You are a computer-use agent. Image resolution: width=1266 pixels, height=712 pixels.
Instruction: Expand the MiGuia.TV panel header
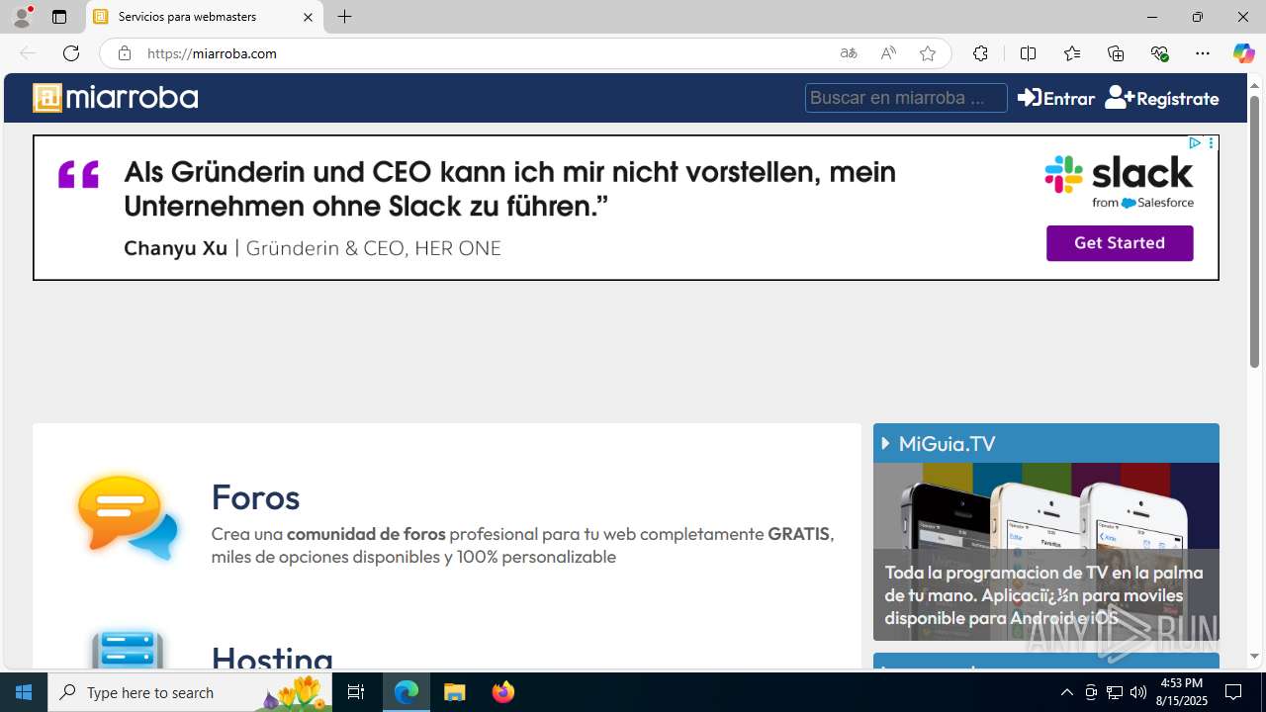tap(1045, 443)
